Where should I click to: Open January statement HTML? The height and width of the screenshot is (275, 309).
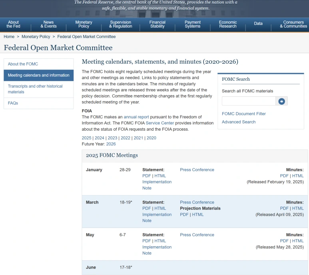point(160,176)
